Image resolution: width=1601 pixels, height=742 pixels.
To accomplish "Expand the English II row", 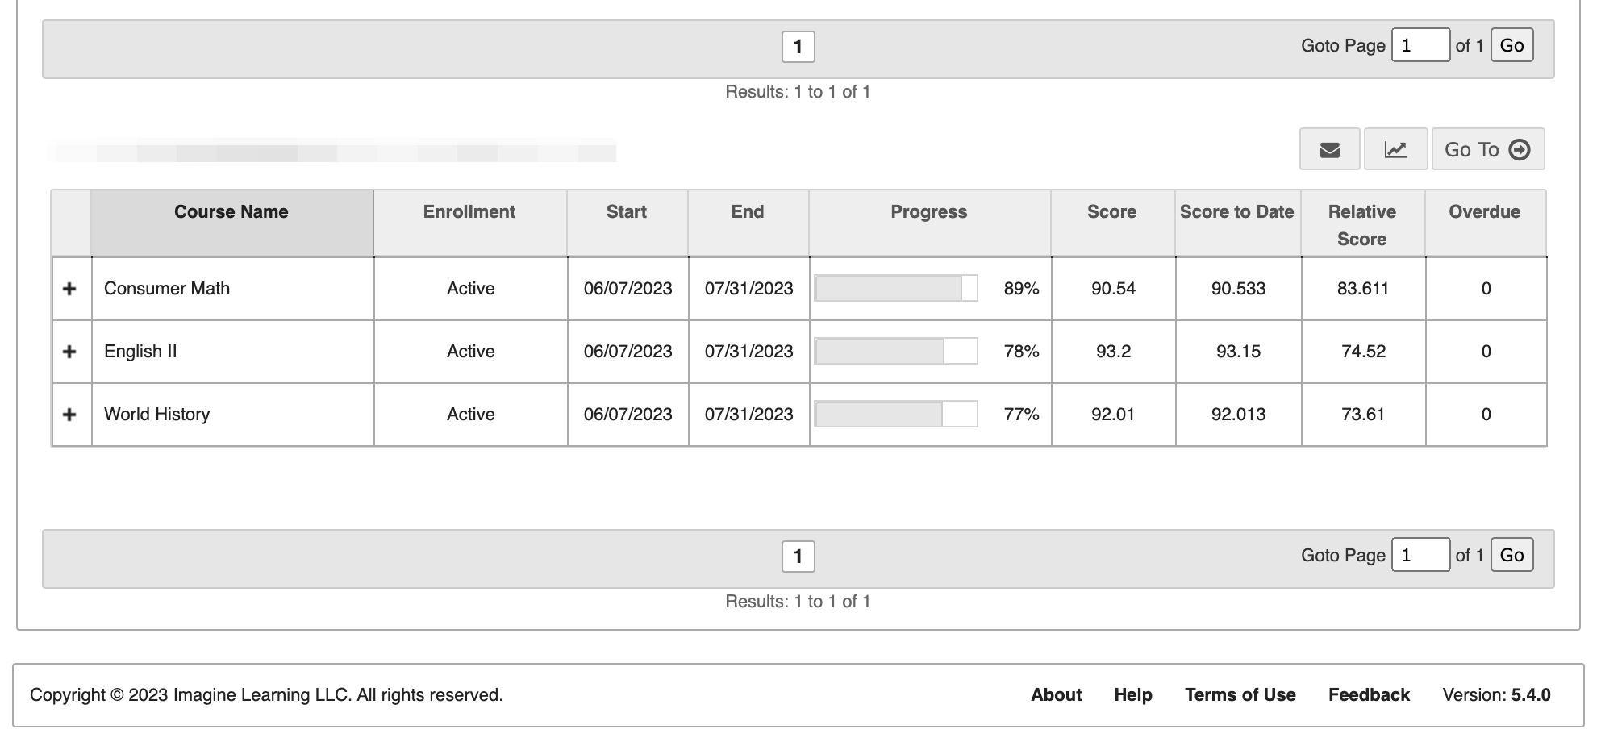I will (x=69, y=352).
